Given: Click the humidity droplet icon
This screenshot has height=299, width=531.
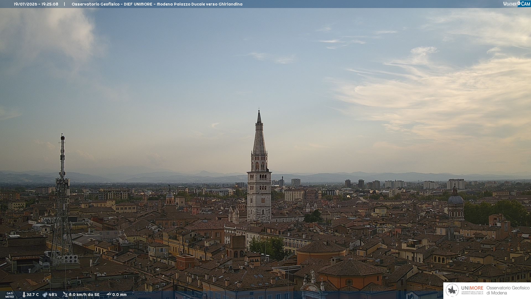Looking at the screenshot, I should (45, 295).
